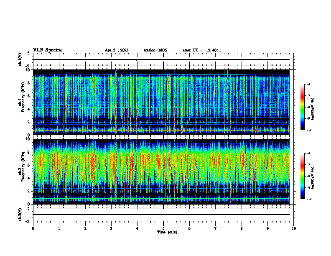Click the date text "Apr. 5 , 2021"
This screenshot has width=331, height=256.
tap(117, 50)
